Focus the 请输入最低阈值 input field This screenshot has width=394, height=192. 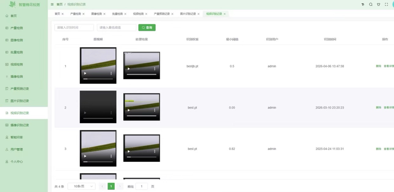tap(117, 28)
